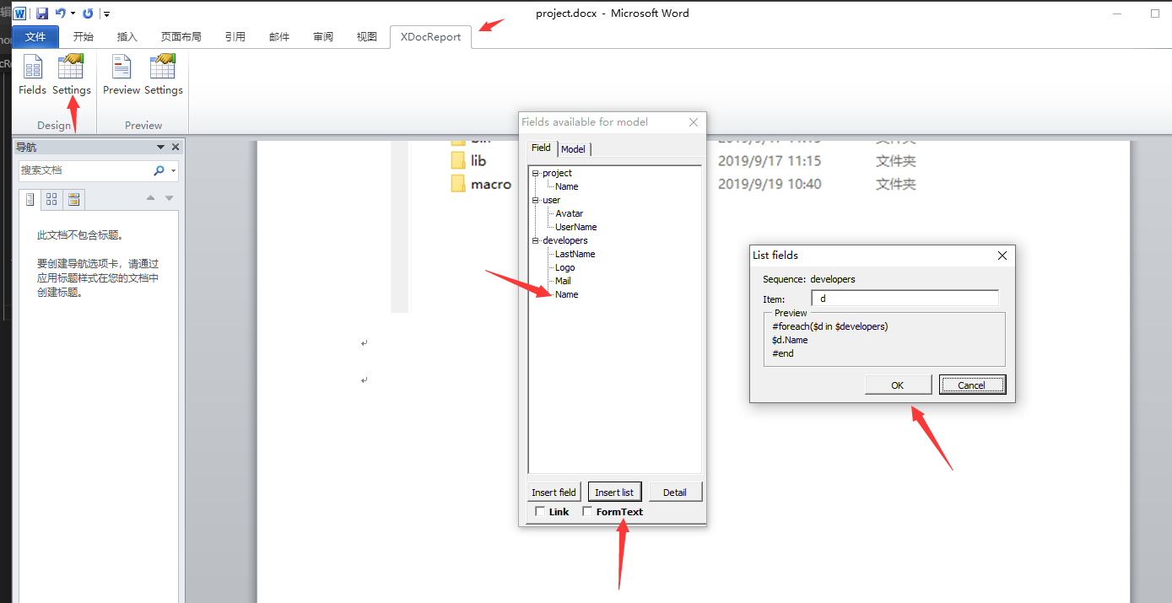Open the 文件 file menu
1172x603 pixels.
coord(35,37)
